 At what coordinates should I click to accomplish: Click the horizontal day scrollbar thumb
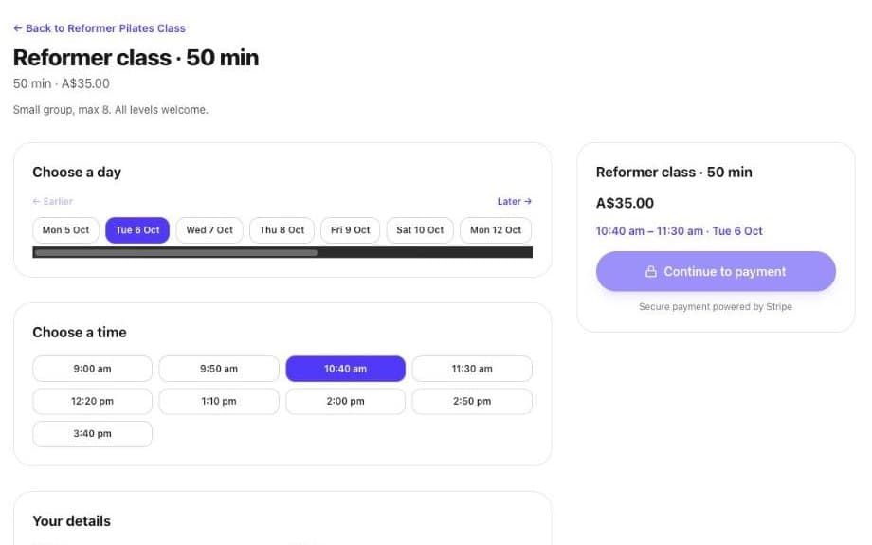(175, 253)
